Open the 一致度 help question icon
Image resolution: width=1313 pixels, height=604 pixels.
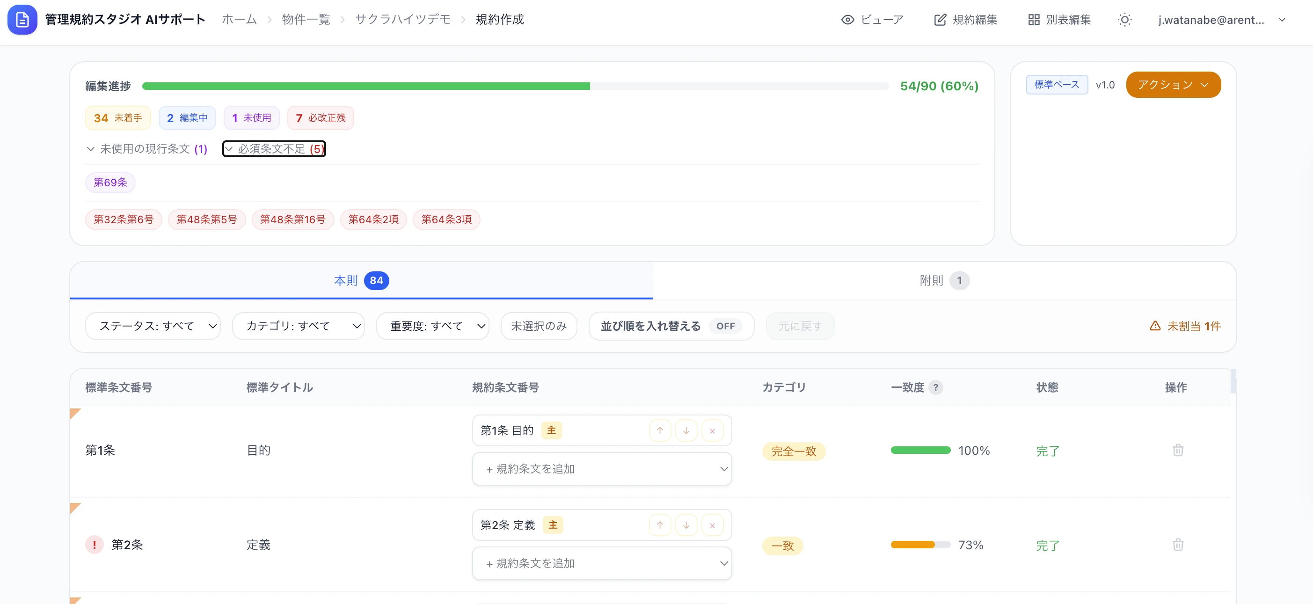click(936, 387)
